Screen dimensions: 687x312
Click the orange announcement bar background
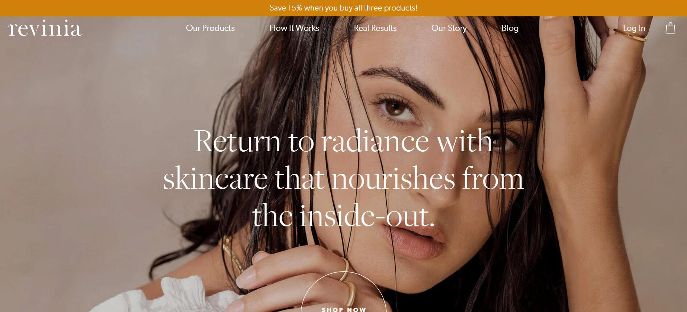point(109,8)
